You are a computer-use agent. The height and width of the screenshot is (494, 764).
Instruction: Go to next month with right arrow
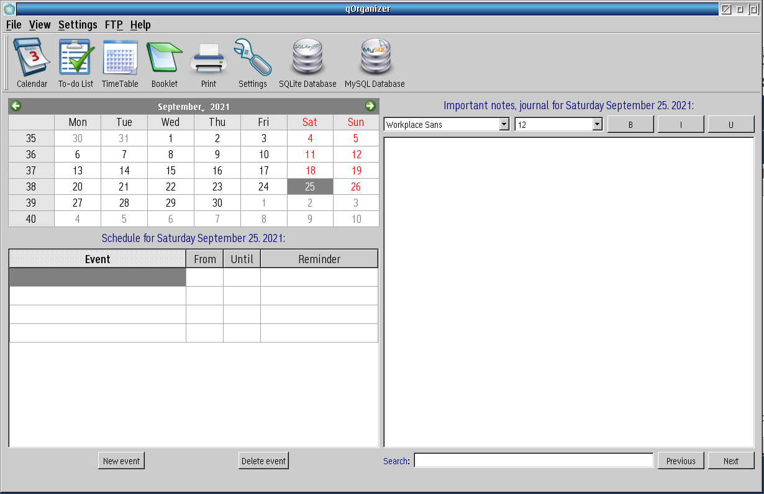pyautogui.click(x=370, y=106)
